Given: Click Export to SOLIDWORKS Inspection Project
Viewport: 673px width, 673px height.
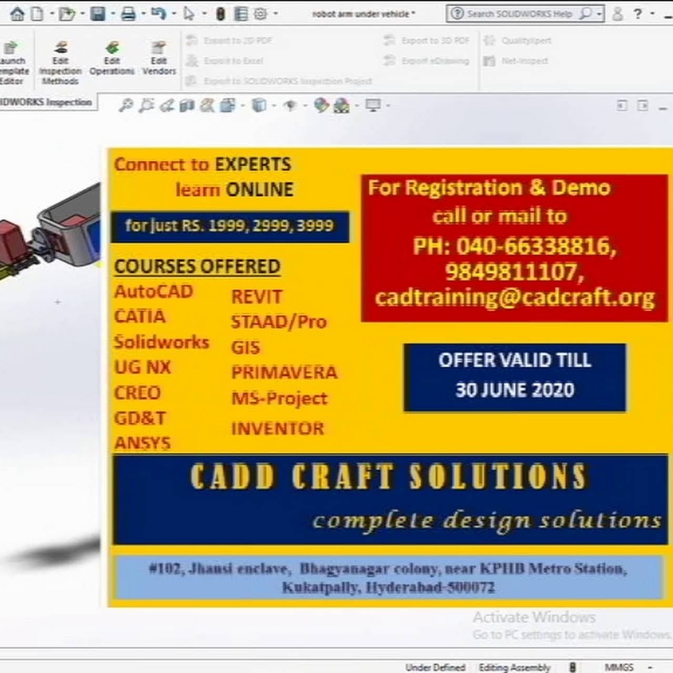Looking at the screenshot, I should (x=279, y=81).
